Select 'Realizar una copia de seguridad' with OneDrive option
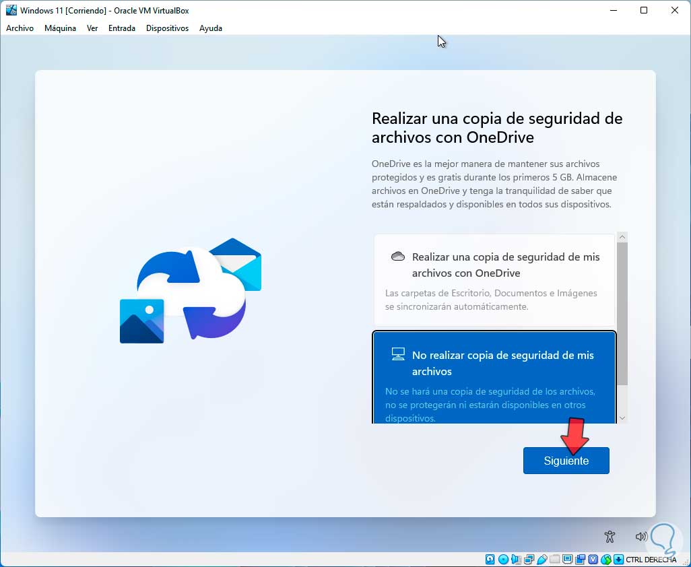691x567 pixels. click(x=494, y=280)
